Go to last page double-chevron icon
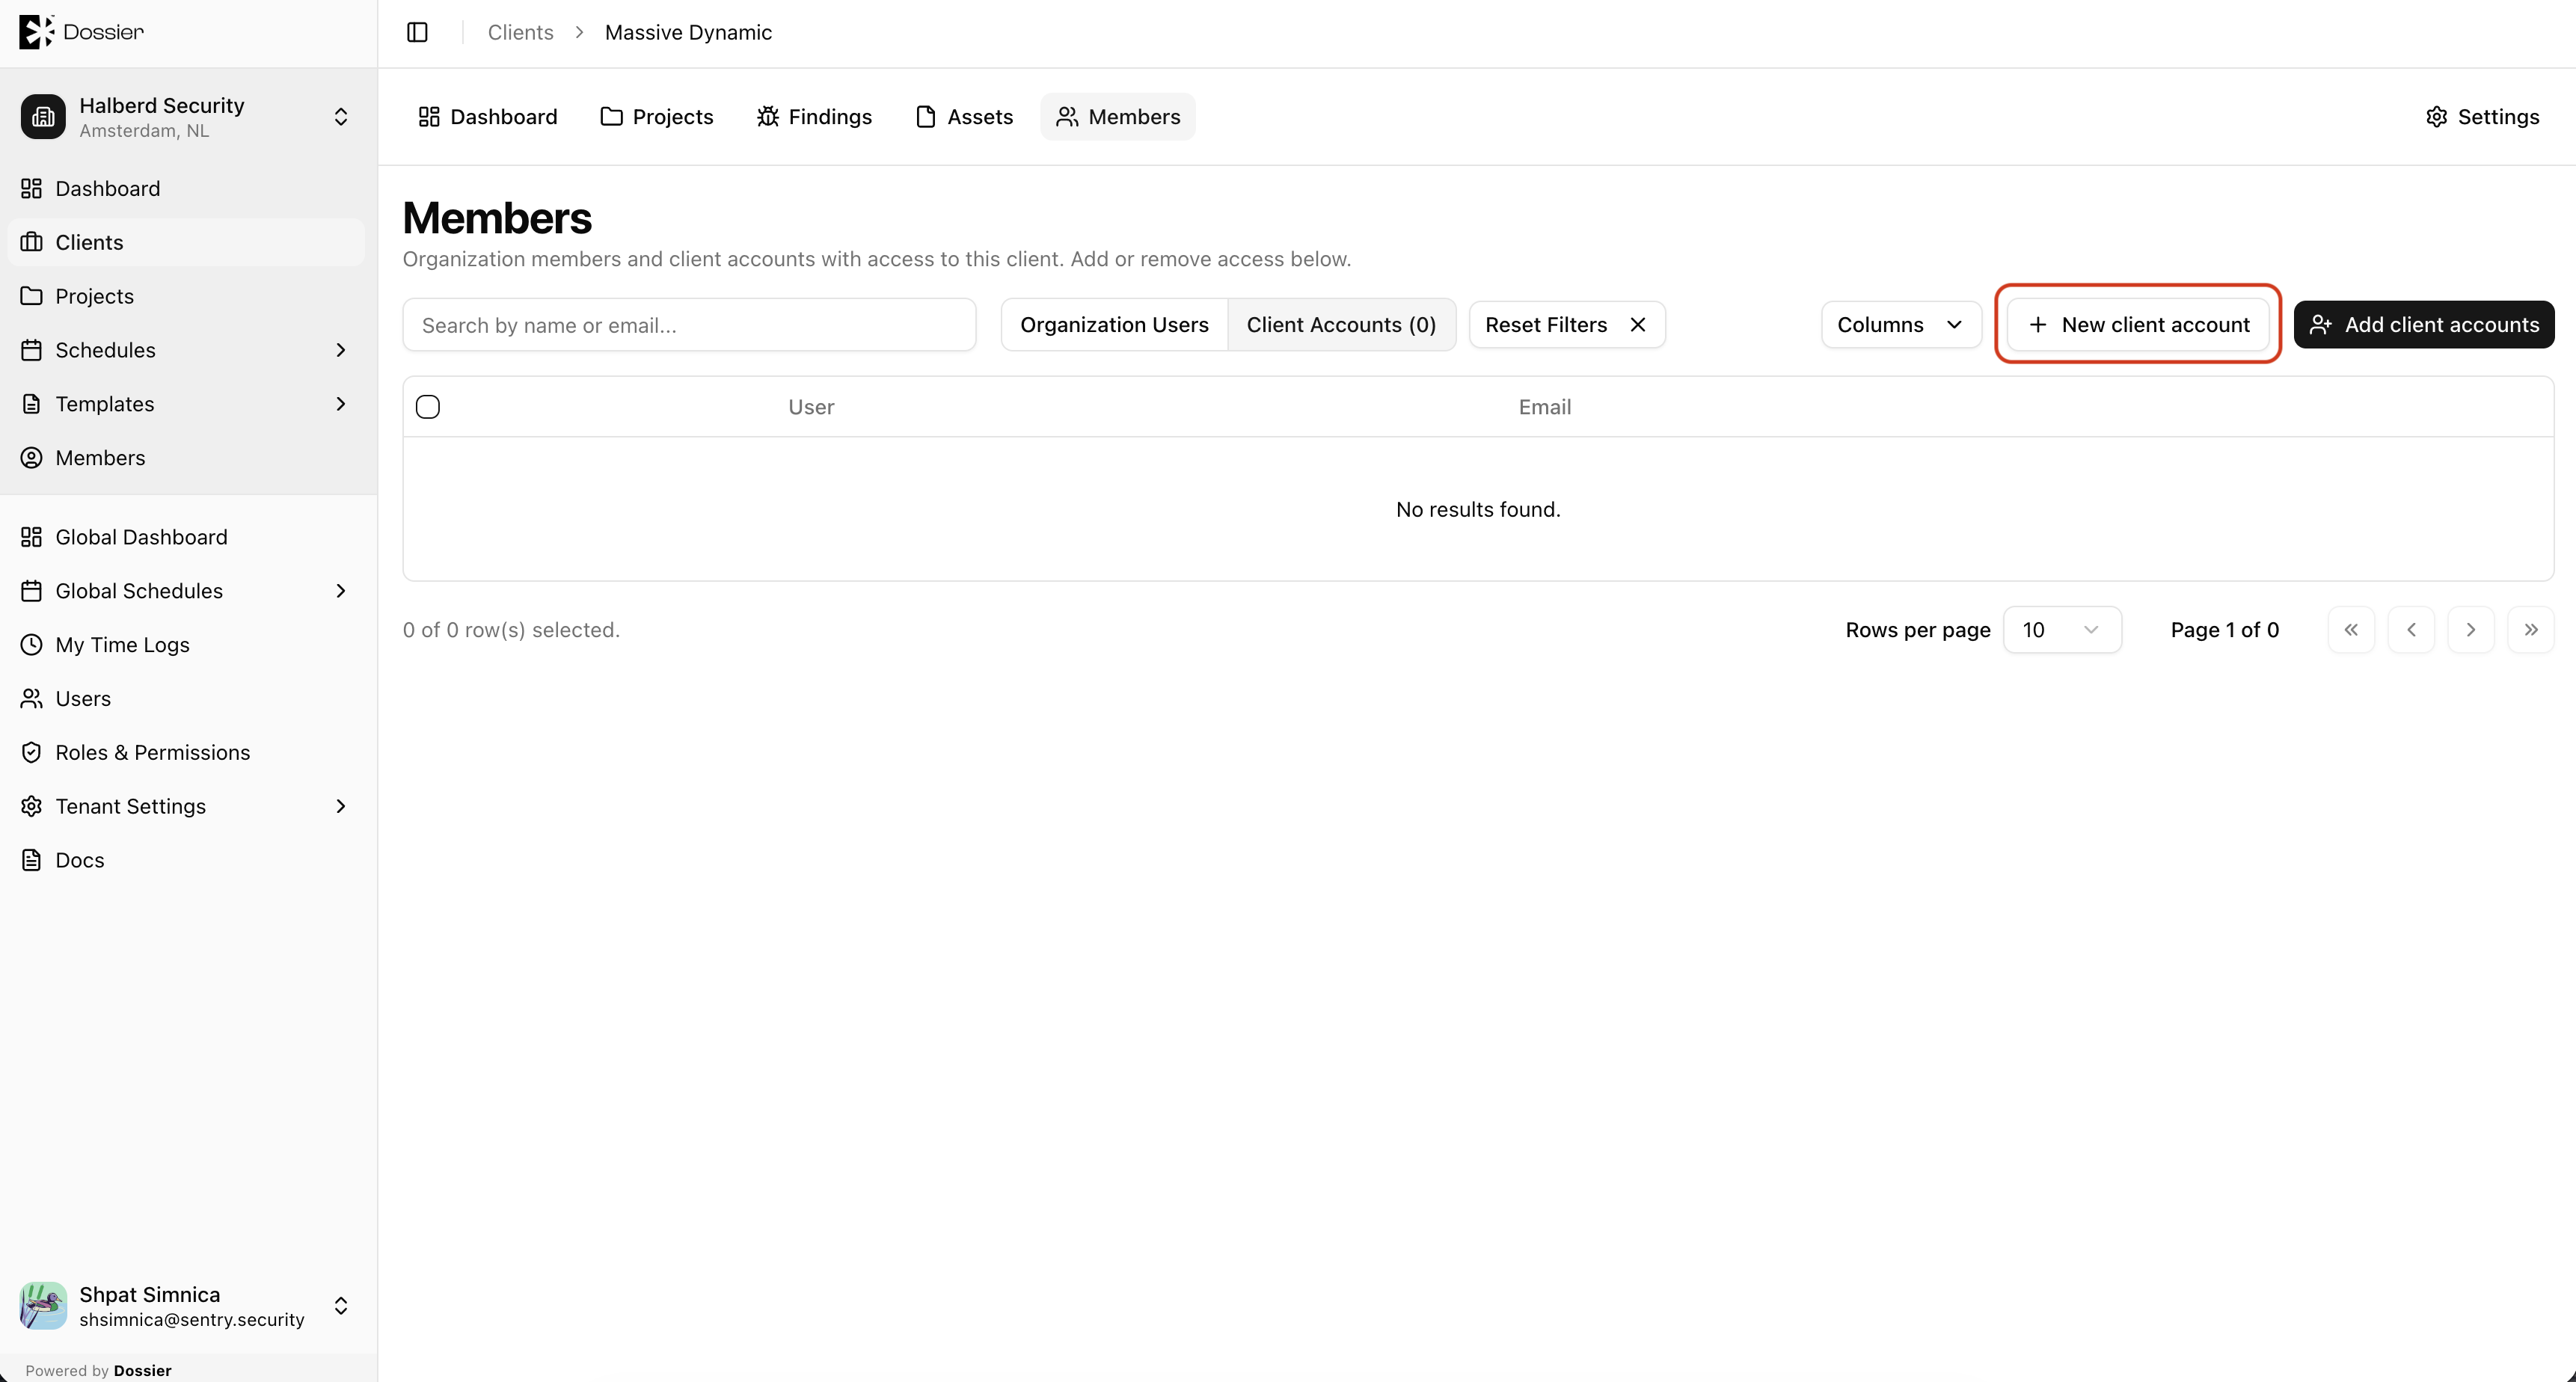The width and height of the screenshot is (2576, 1382). [x=2531, y=630]
